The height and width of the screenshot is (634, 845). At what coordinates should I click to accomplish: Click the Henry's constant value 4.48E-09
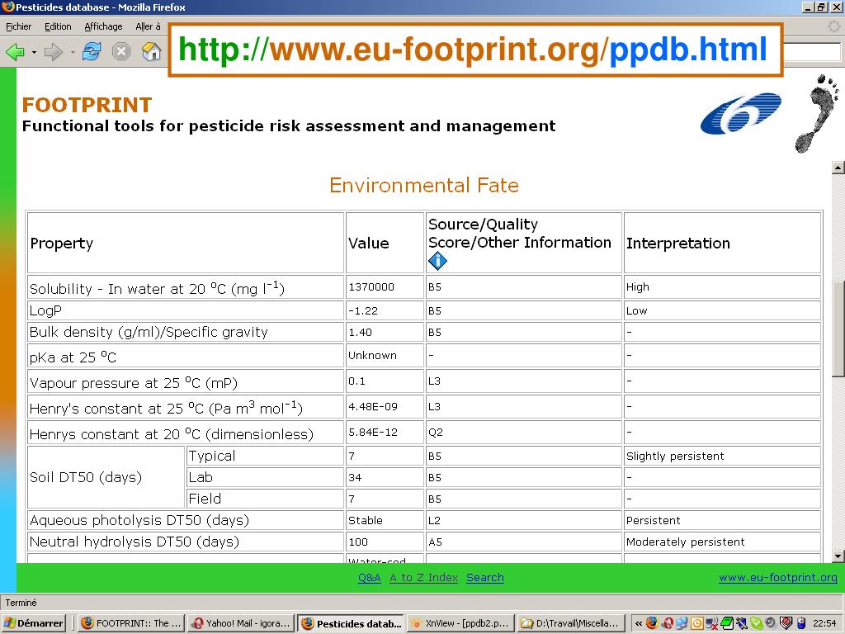click(x=372, y=406)
